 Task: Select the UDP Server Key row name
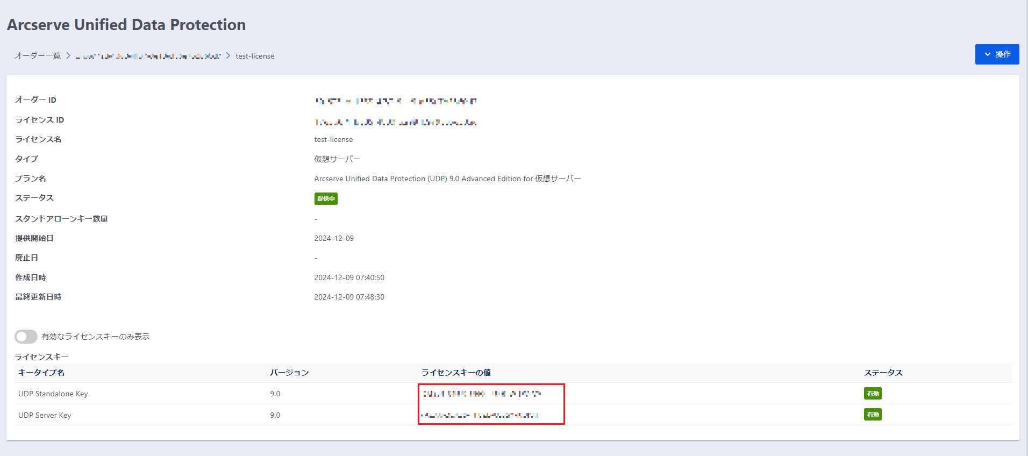coord(45,415)
